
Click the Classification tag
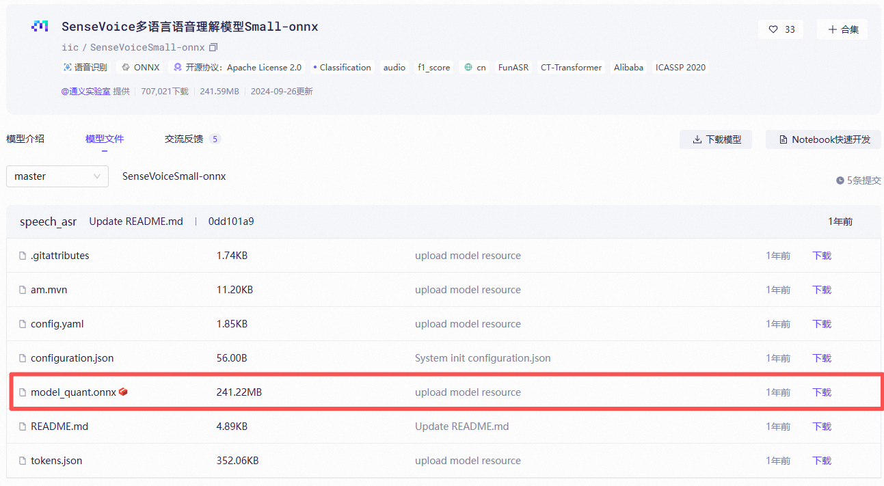(342, 67)
